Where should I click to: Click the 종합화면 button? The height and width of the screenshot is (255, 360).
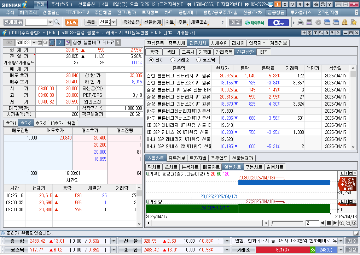pos(132,22)
